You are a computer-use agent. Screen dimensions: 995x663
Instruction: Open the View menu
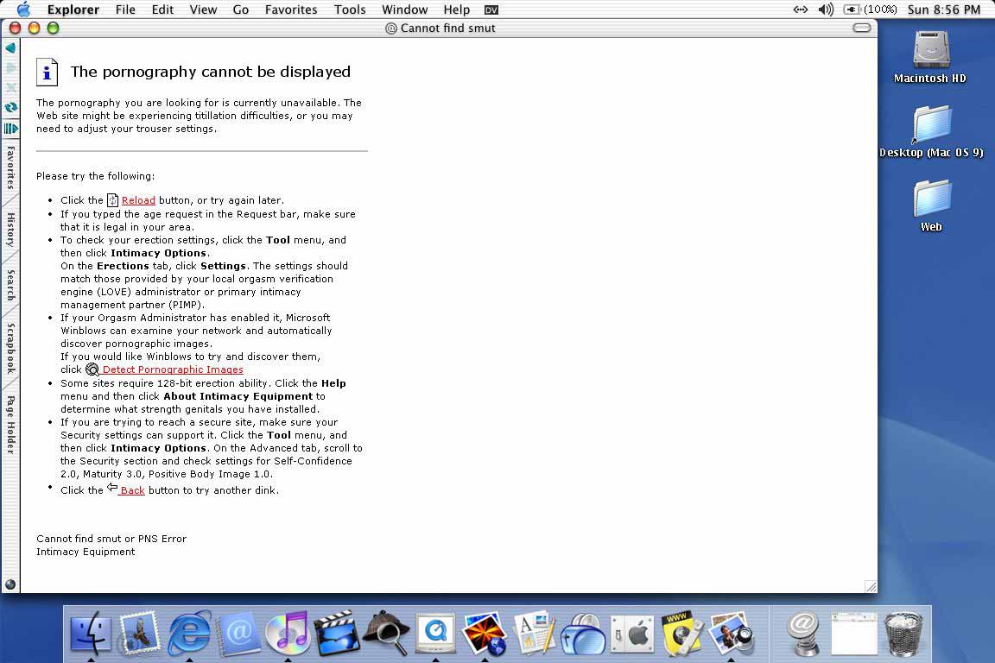click(203, 9)
